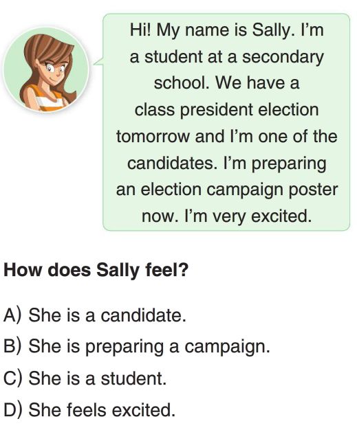Click the word 'feel?' in the question

167,270
